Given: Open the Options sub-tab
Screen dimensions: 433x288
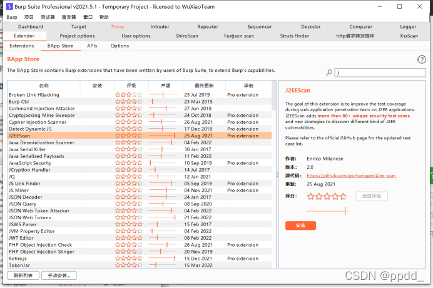Looking at the screenshot, I should click(x=120, y=46).
